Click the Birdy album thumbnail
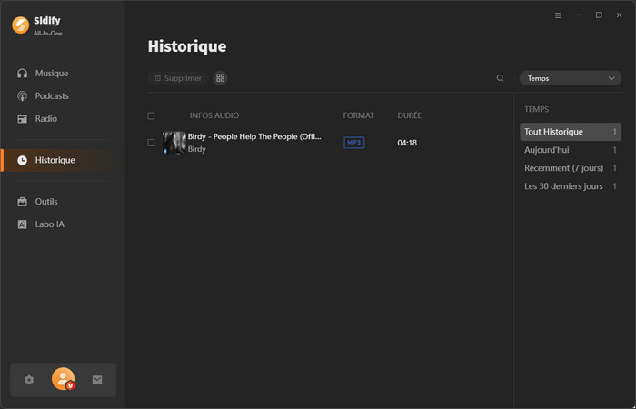Image resolution: width=636 pixels, height=409 pixels. pyautogui.click(x=174, y=142)
